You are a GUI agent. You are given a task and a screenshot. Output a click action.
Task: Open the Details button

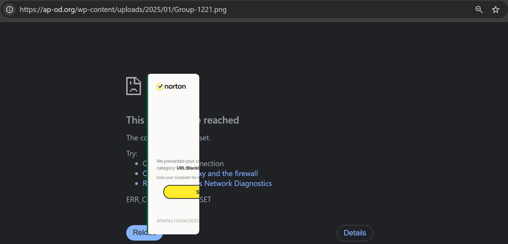click(355, 233)
